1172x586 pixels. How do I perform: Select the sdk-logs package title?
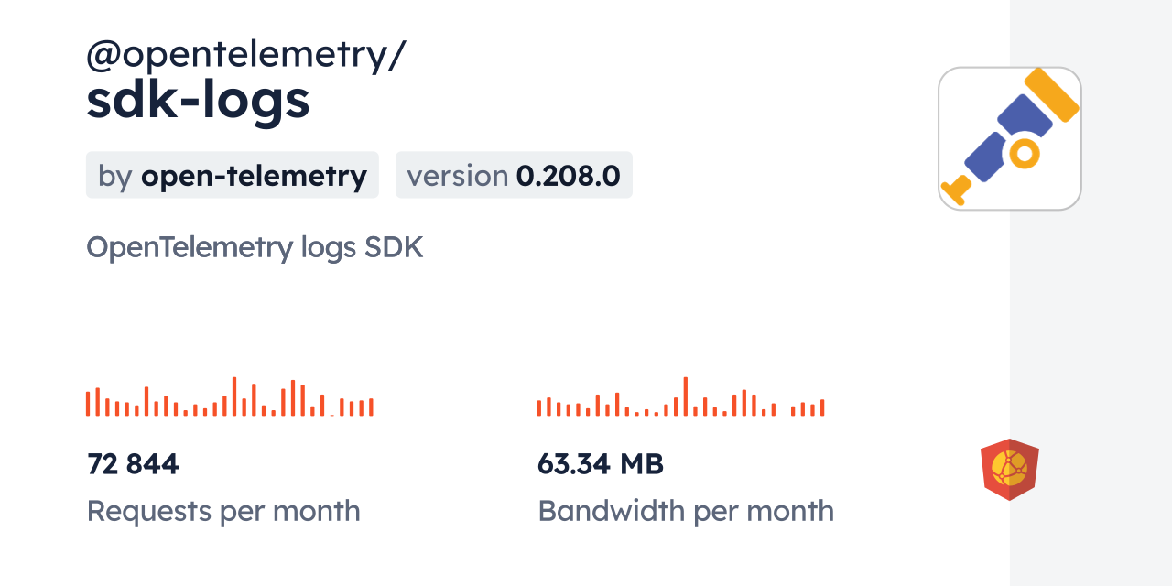[x=198, y=101]
